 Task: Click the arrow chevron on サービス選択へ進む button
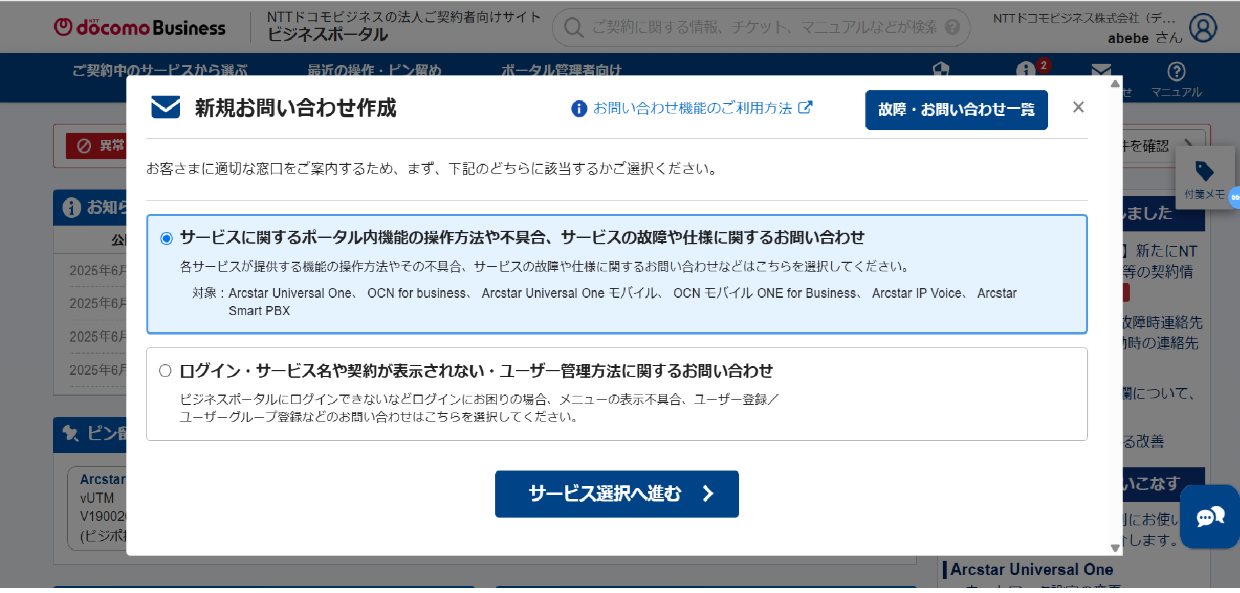pyautogui.click(x=708, y=494)
